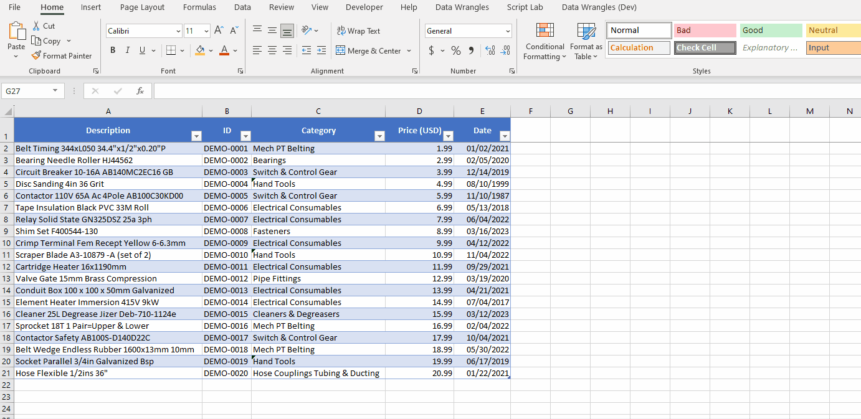The image size is (861, 419).
Task: Open the Category column filter dropdown
Action: (379, 136)
